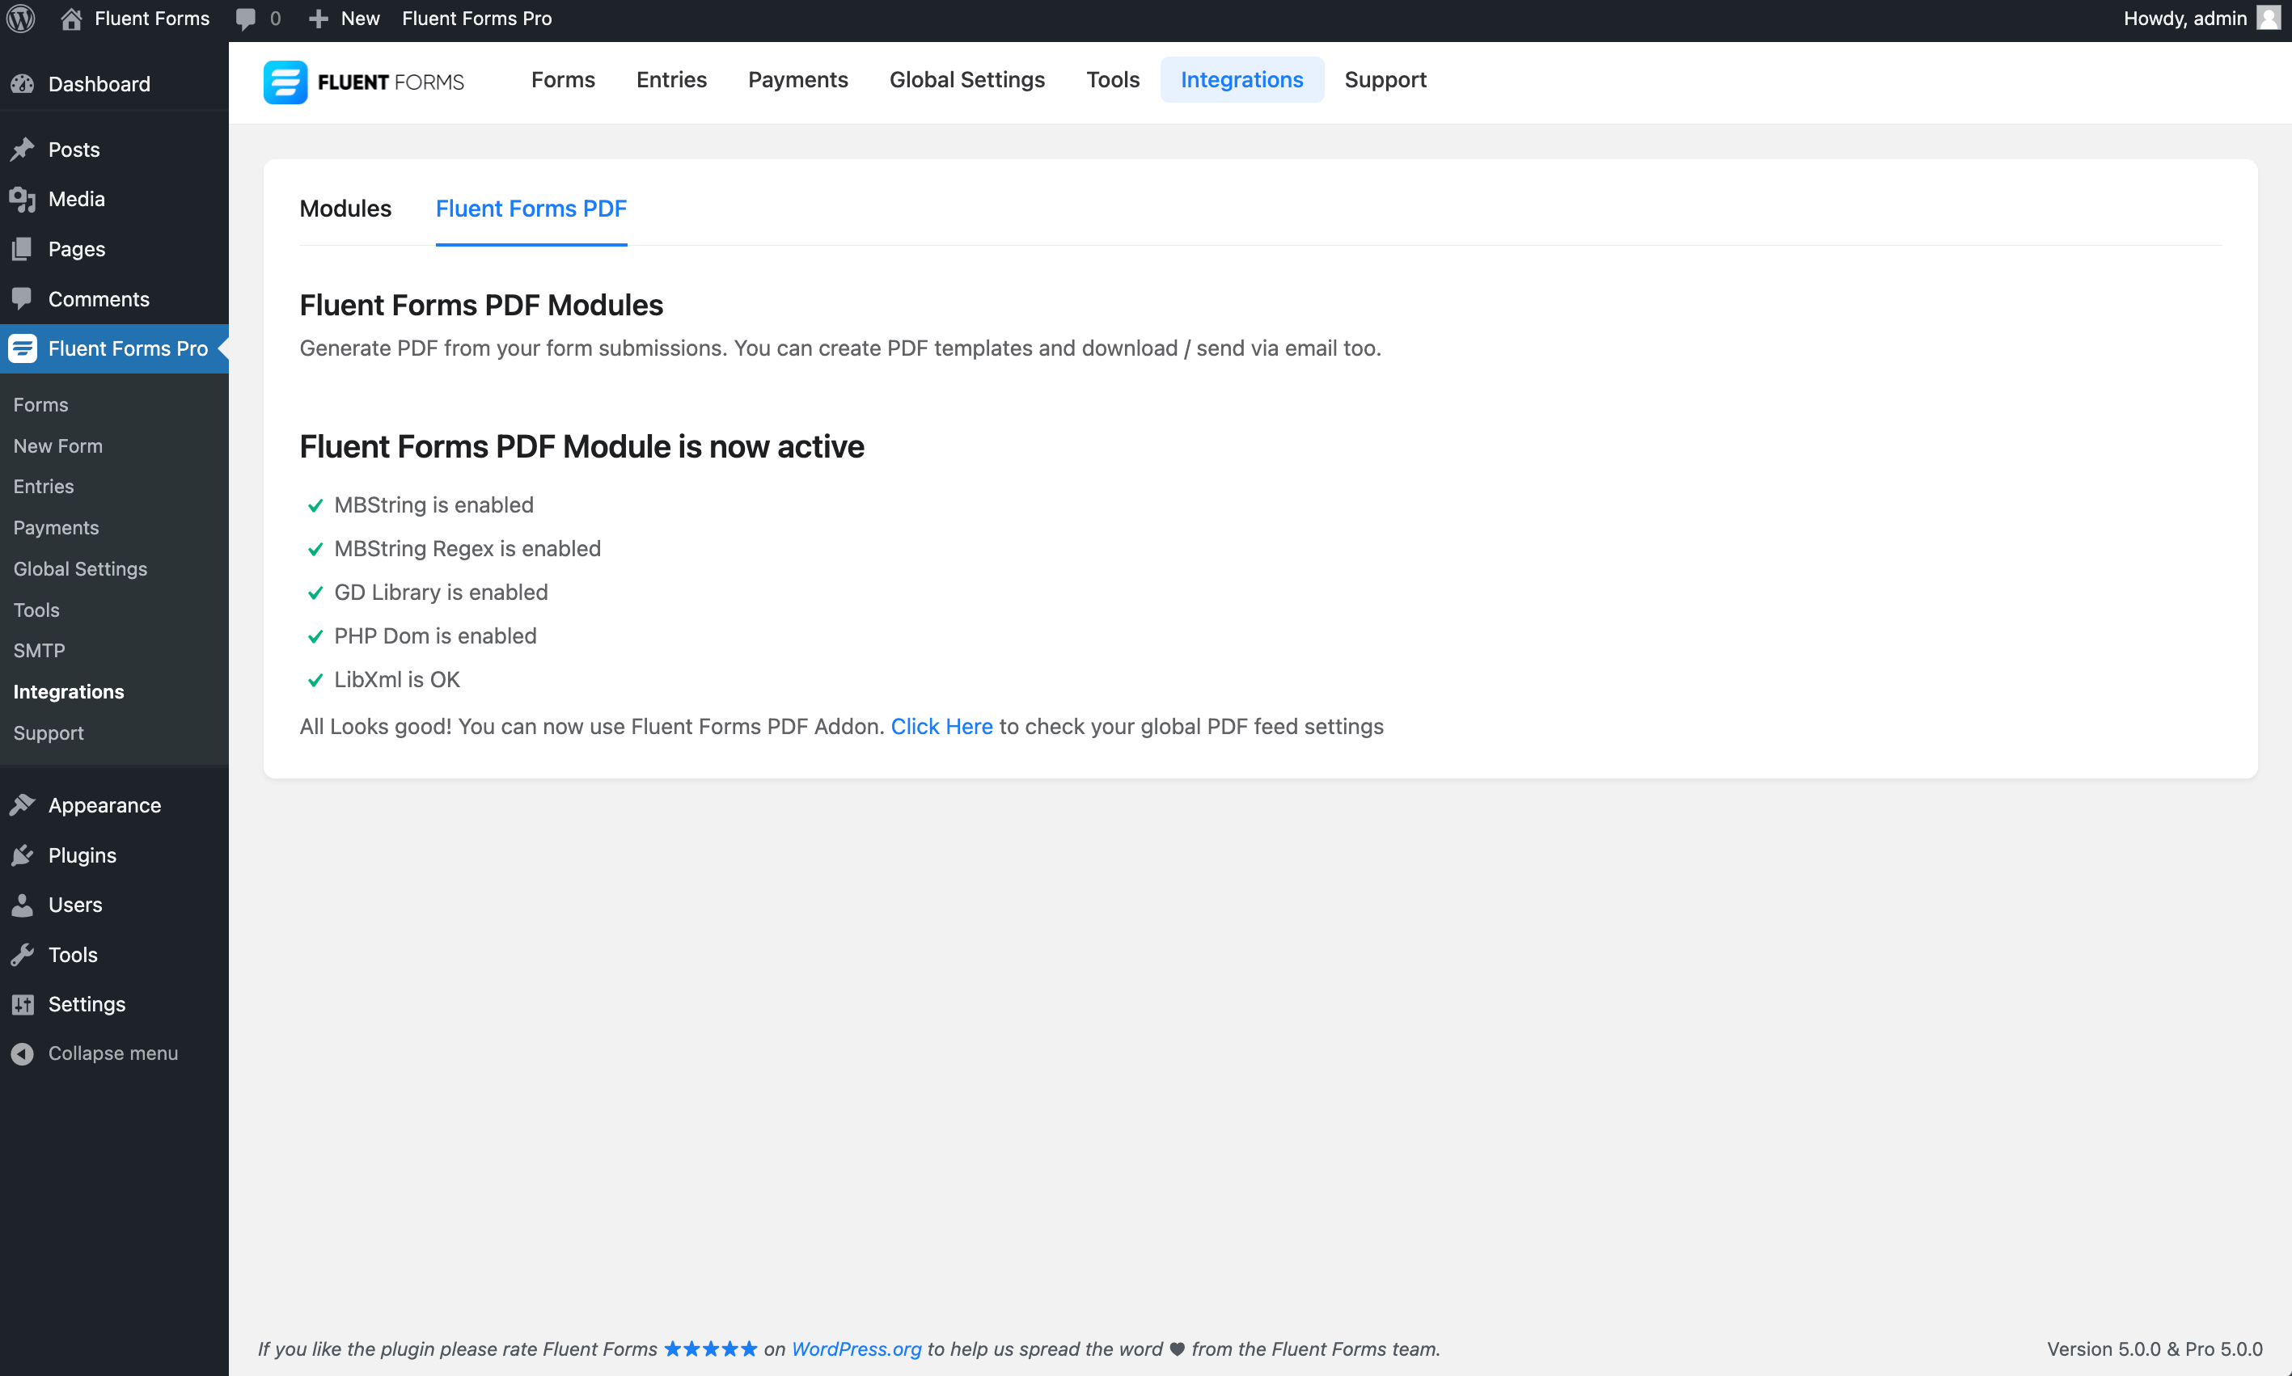
Task: Click Fluent Forms site name in admin bar
Action: point(152,19)
